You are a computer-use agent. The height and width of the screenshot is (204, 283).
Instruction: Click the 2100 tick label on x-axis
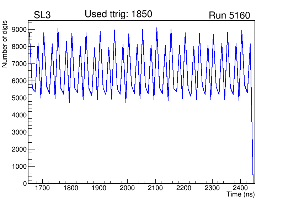pyautogui.click(x=156, y=188)
